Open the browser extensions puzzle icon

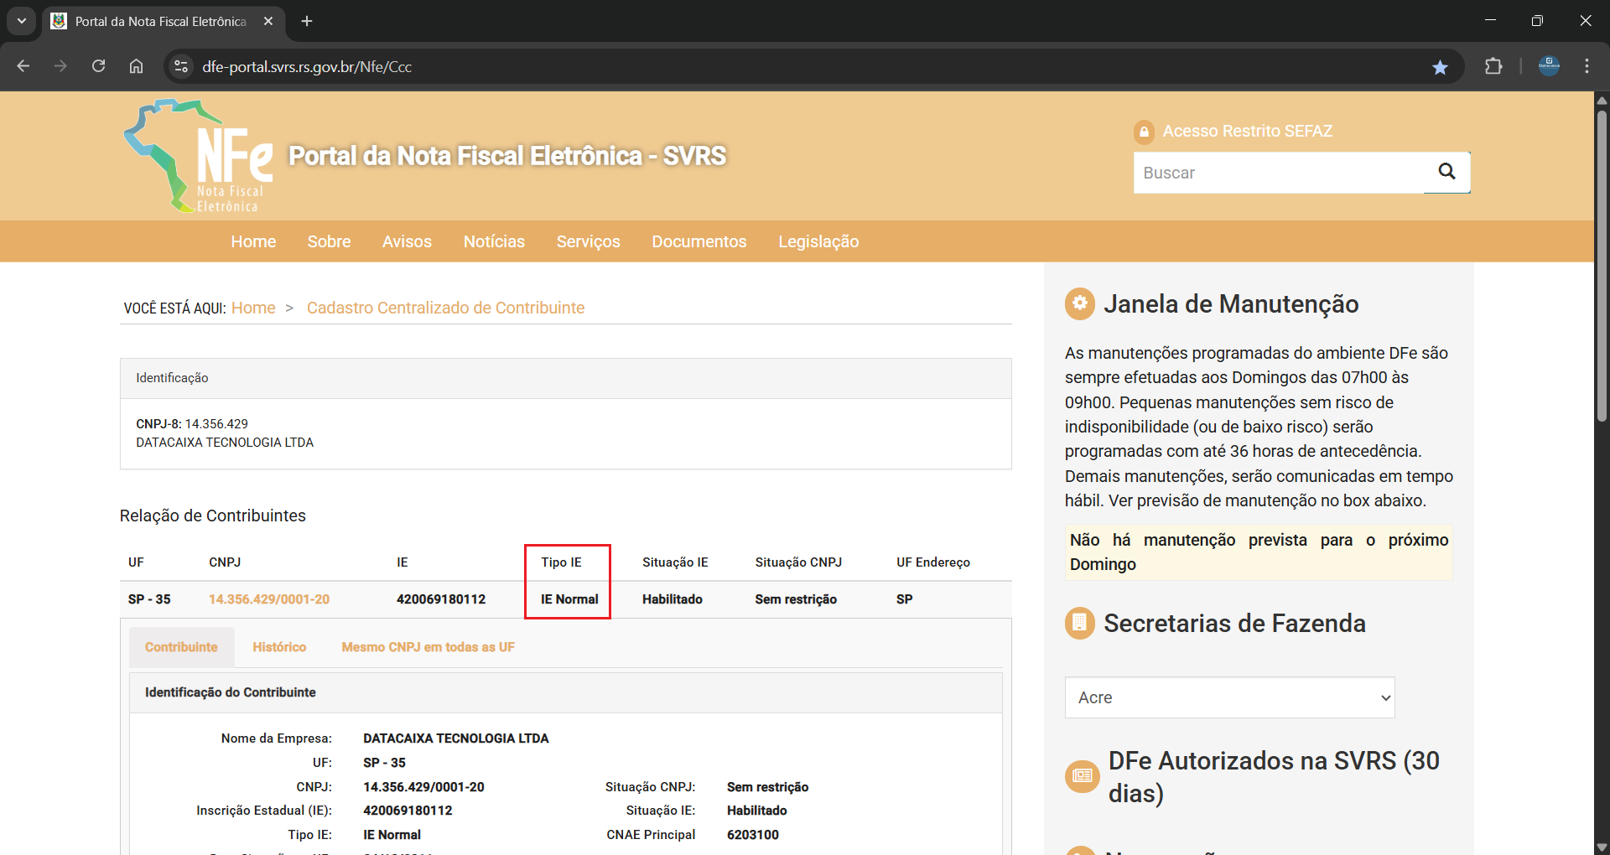coord(1493,67)
